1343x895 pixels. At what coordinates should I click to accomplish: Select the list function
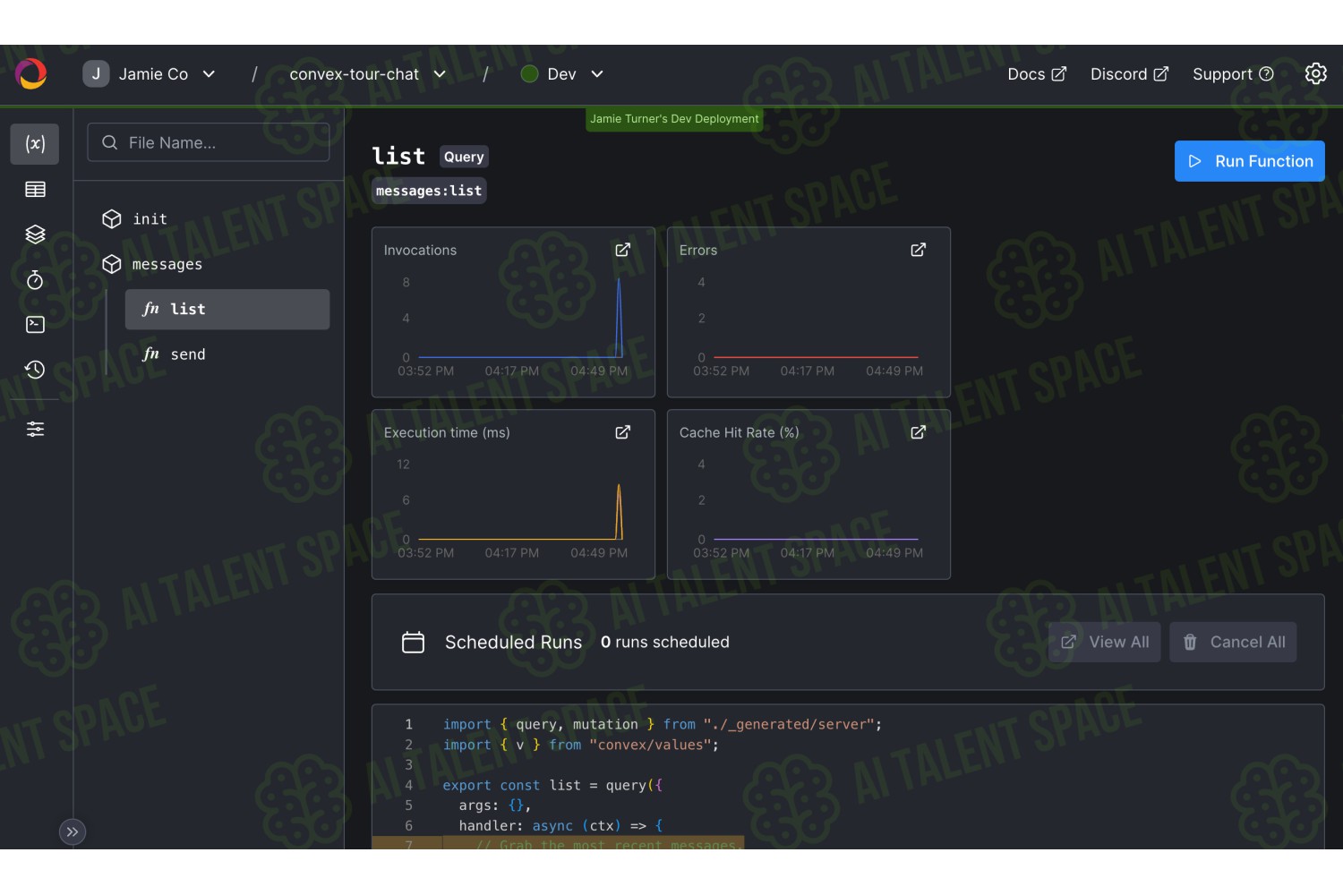227,309
